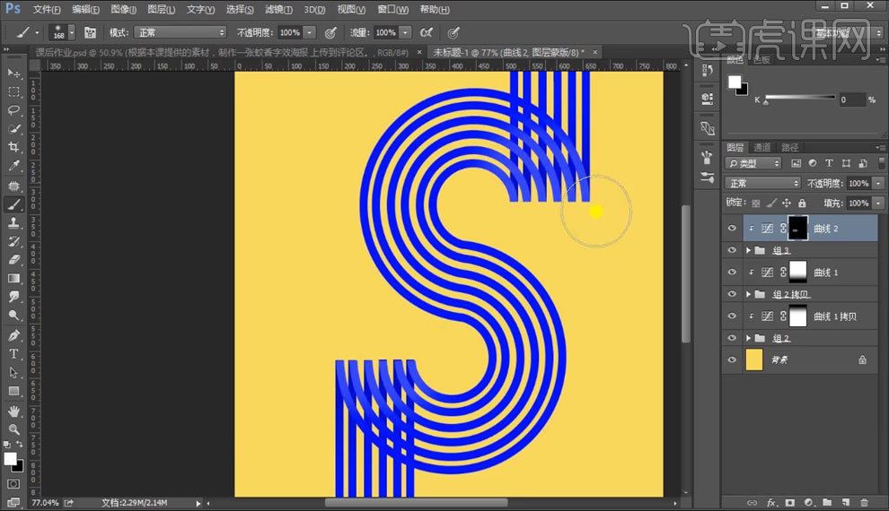Toggle pressure for opacity

coord(330,33)
